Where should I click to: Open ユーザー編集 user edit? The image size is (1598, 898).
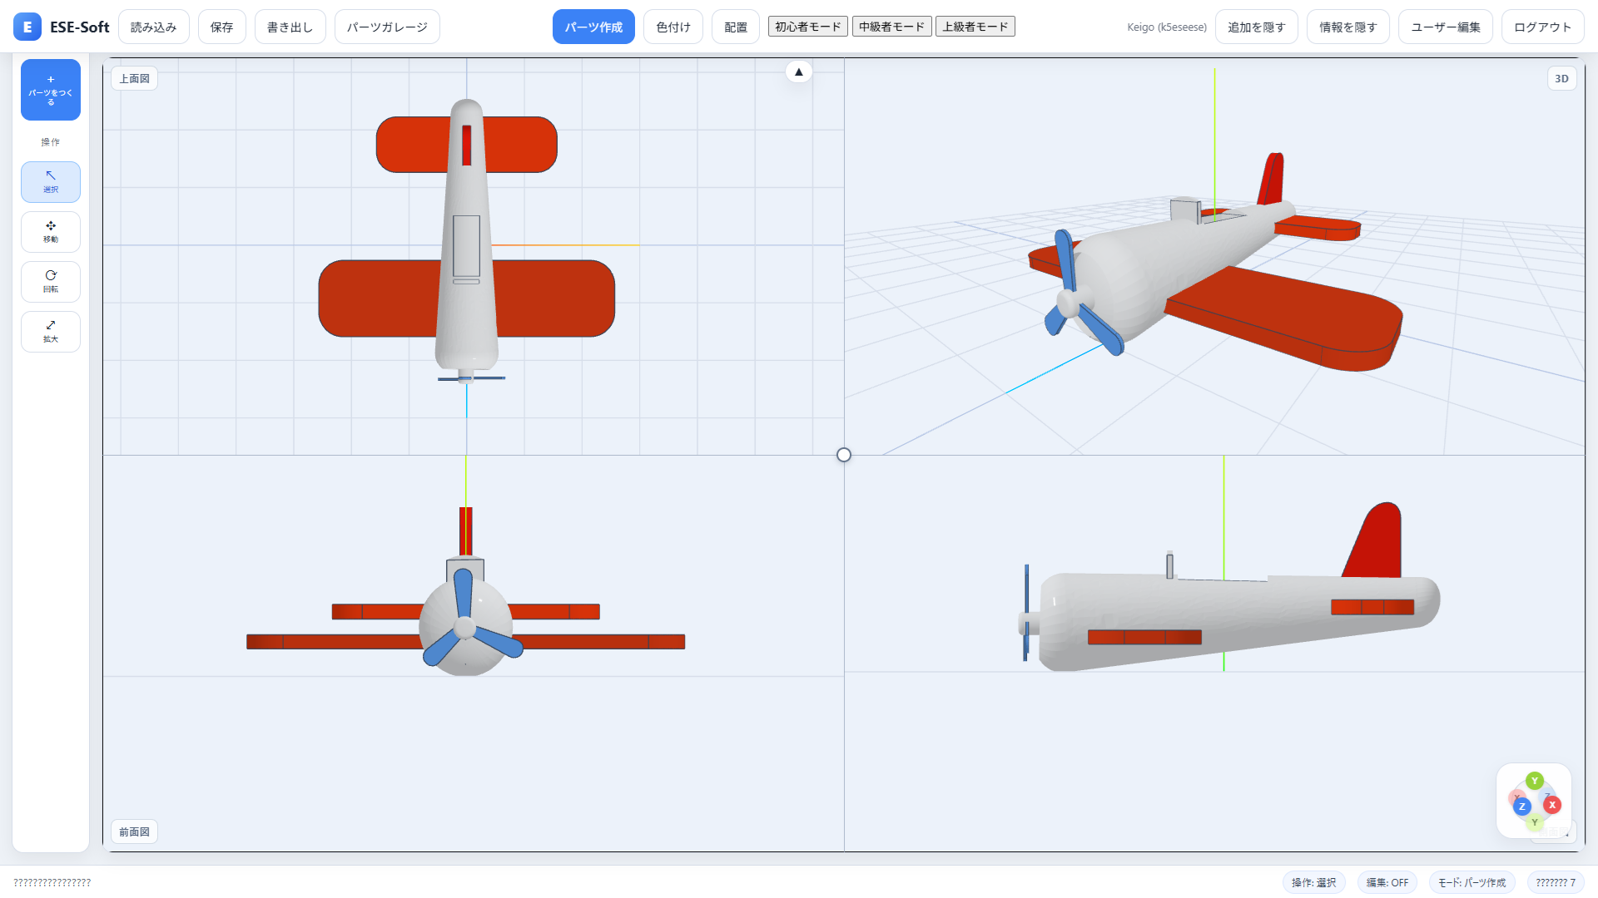coord(1446,27)
